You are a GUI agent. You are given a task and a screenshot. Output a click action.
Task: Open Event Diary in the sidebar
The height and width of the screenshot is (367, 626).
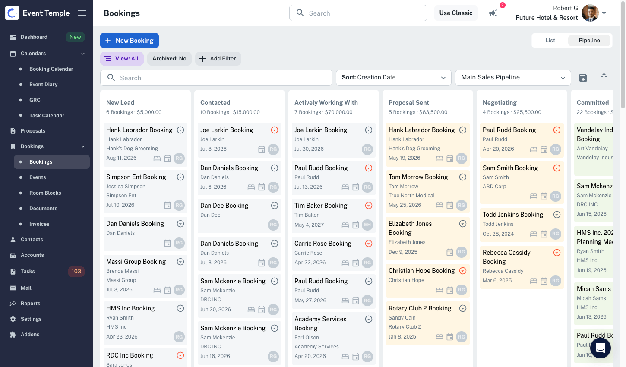pos(44,85)
